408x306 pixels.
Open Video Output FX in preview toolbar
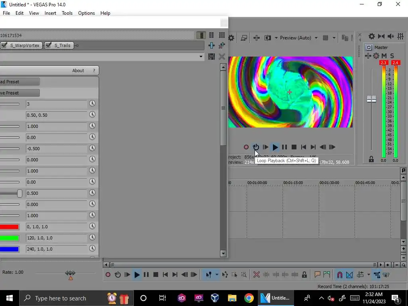point(257,38)
